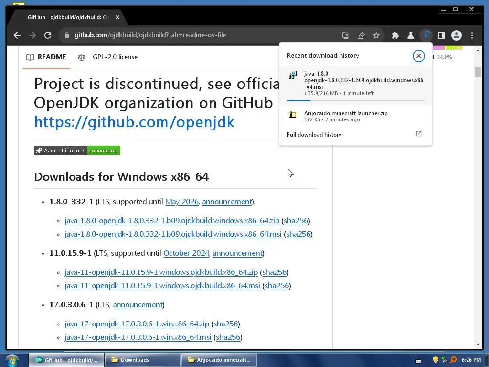Open the profile avatar icon
This screenshot has width=489, height=367.
click(x=456, y=35)
